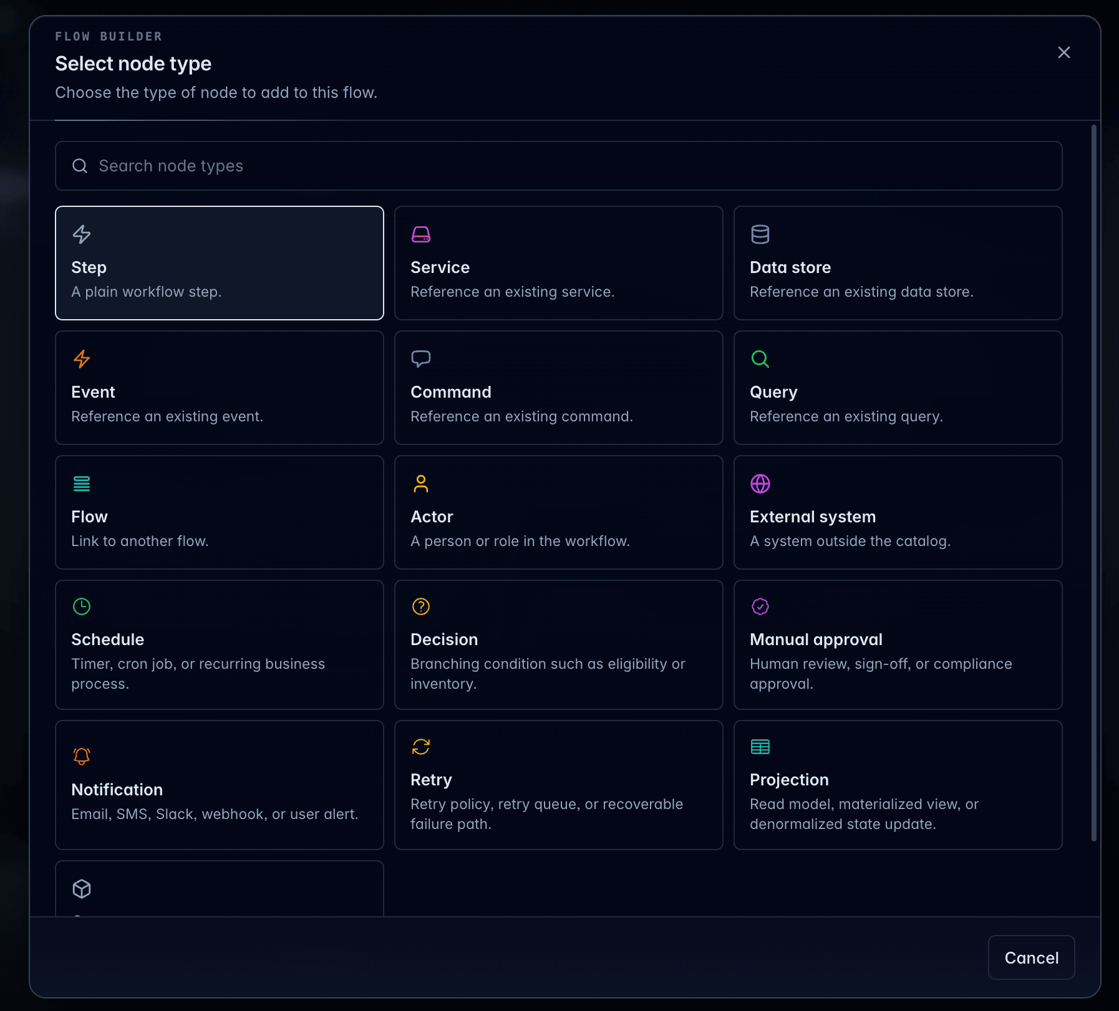
Task: Click 'Read model, materialized view' description
Action: (x=864, y=814)
